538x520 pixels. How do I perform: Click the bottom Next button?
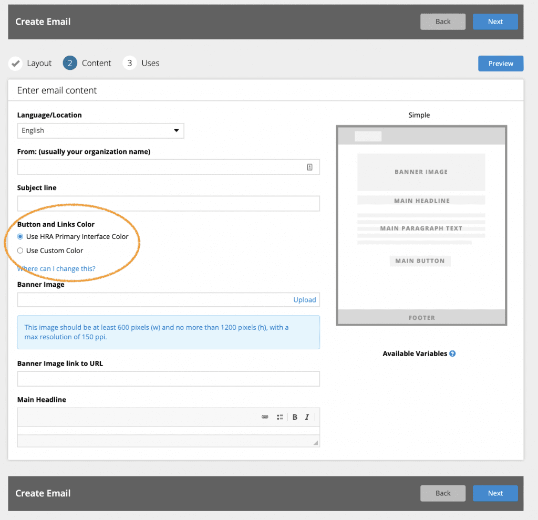(x=495, y=493)
